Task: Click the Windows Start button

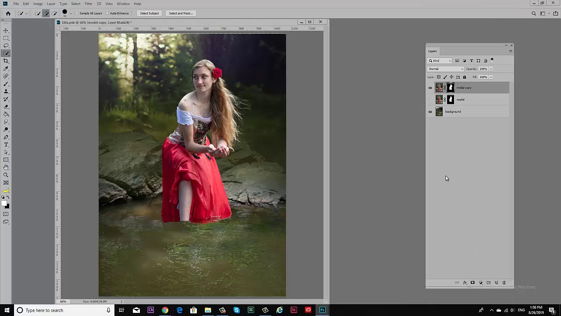Action: tap(7, 310)
